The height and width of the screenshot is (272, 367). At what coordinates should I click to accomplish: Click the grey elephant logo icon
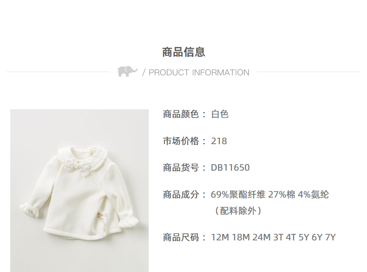(x=127, y=72)
